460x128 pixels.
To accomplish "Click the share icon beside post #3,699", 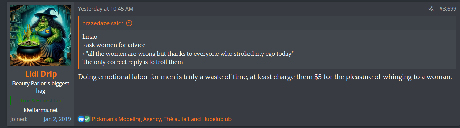I will [431, 9].
